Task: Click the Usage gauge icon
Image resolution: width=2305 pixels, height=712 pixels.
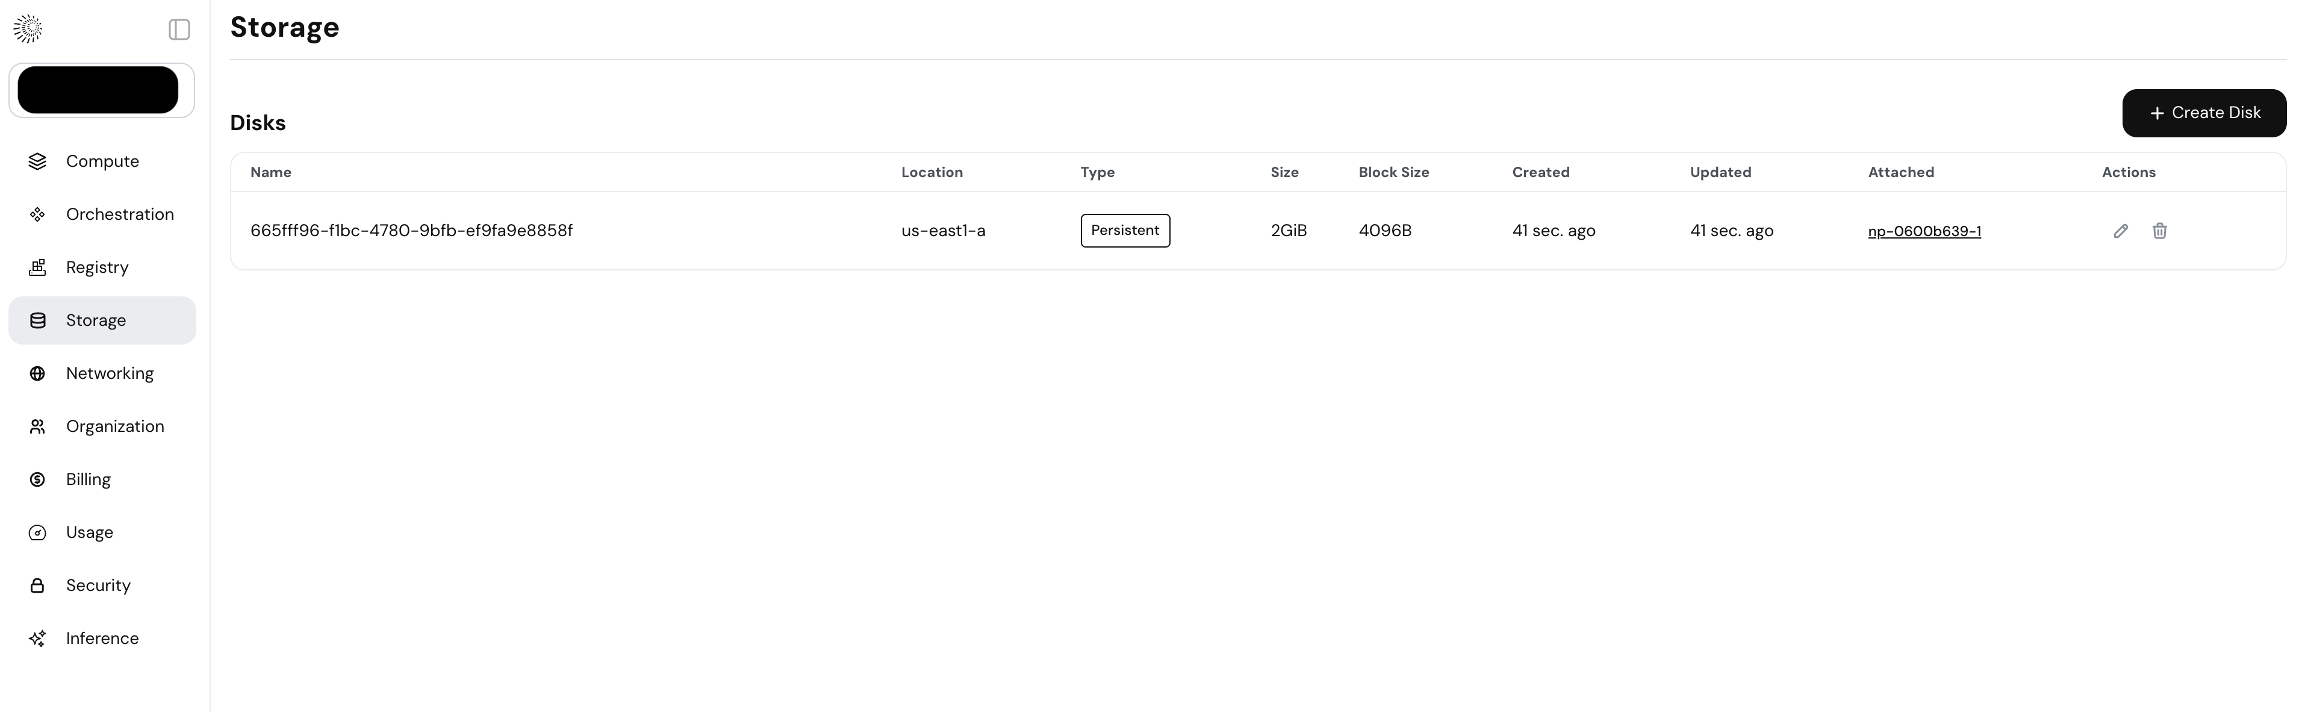Action: point(37,532)
